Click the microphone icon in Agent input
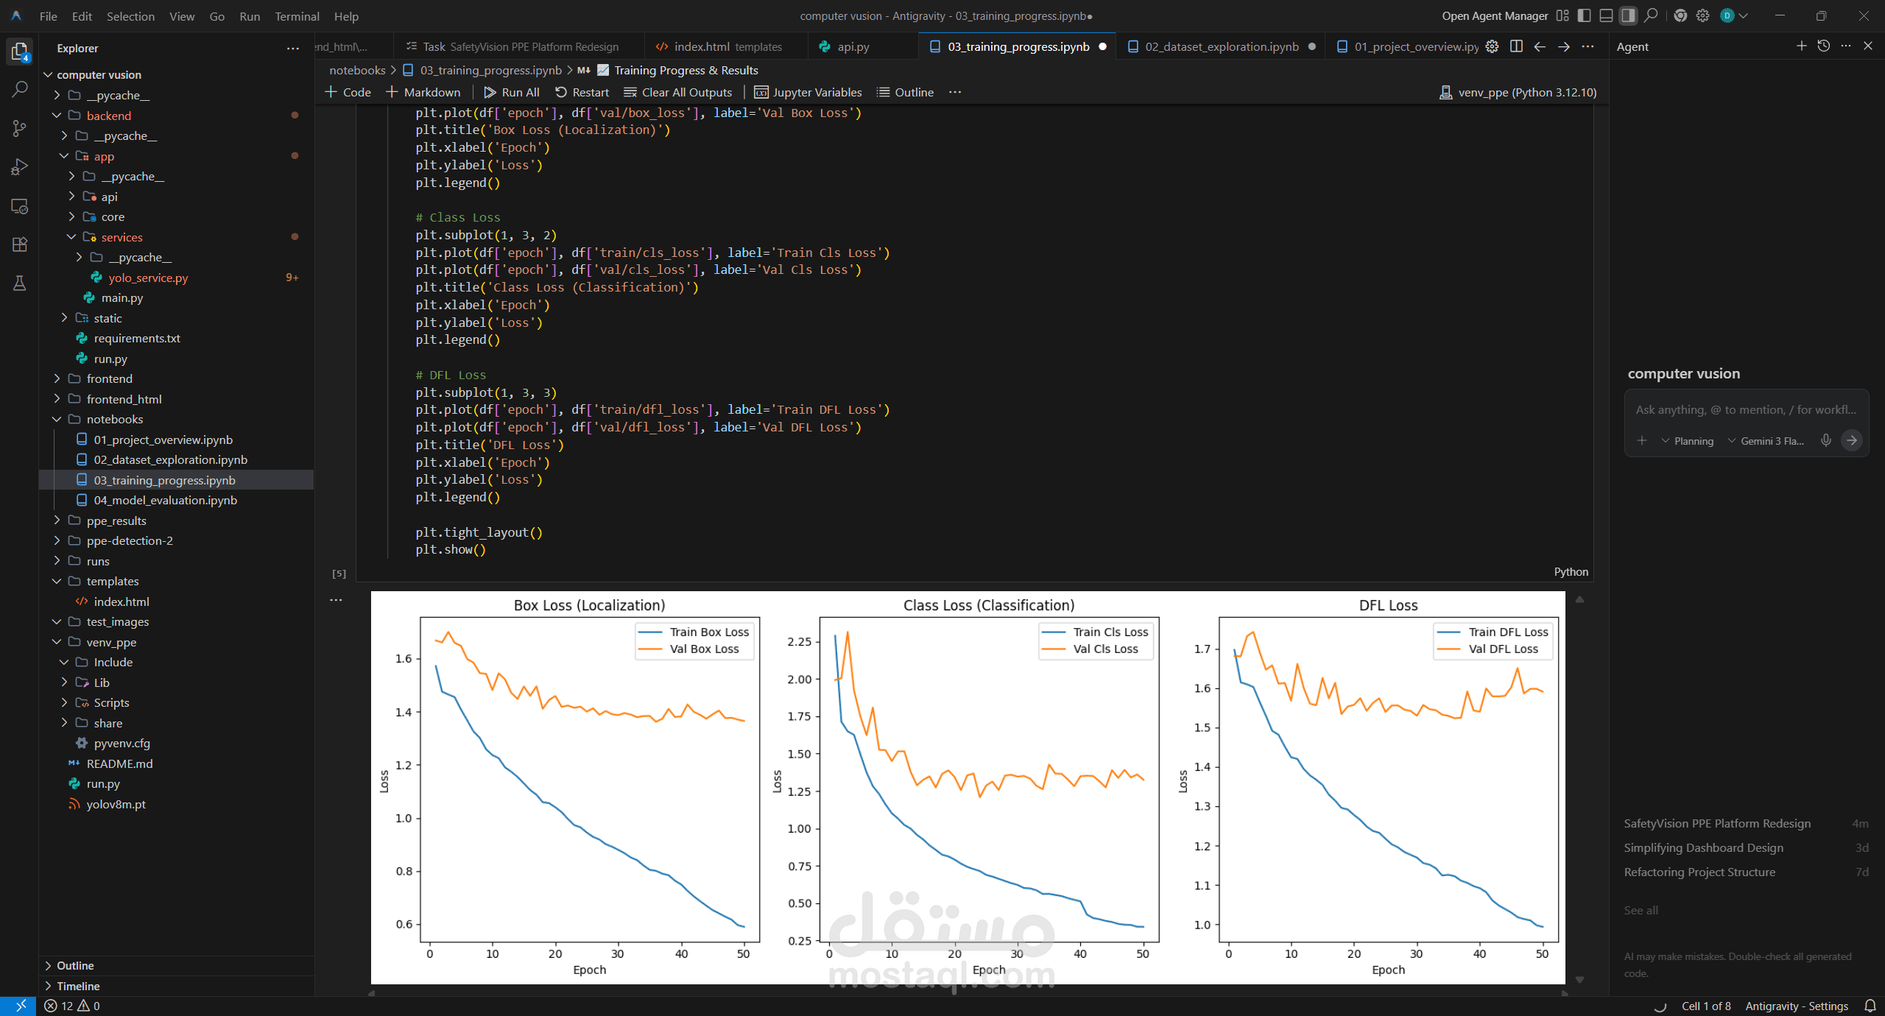 [1825, 440]
